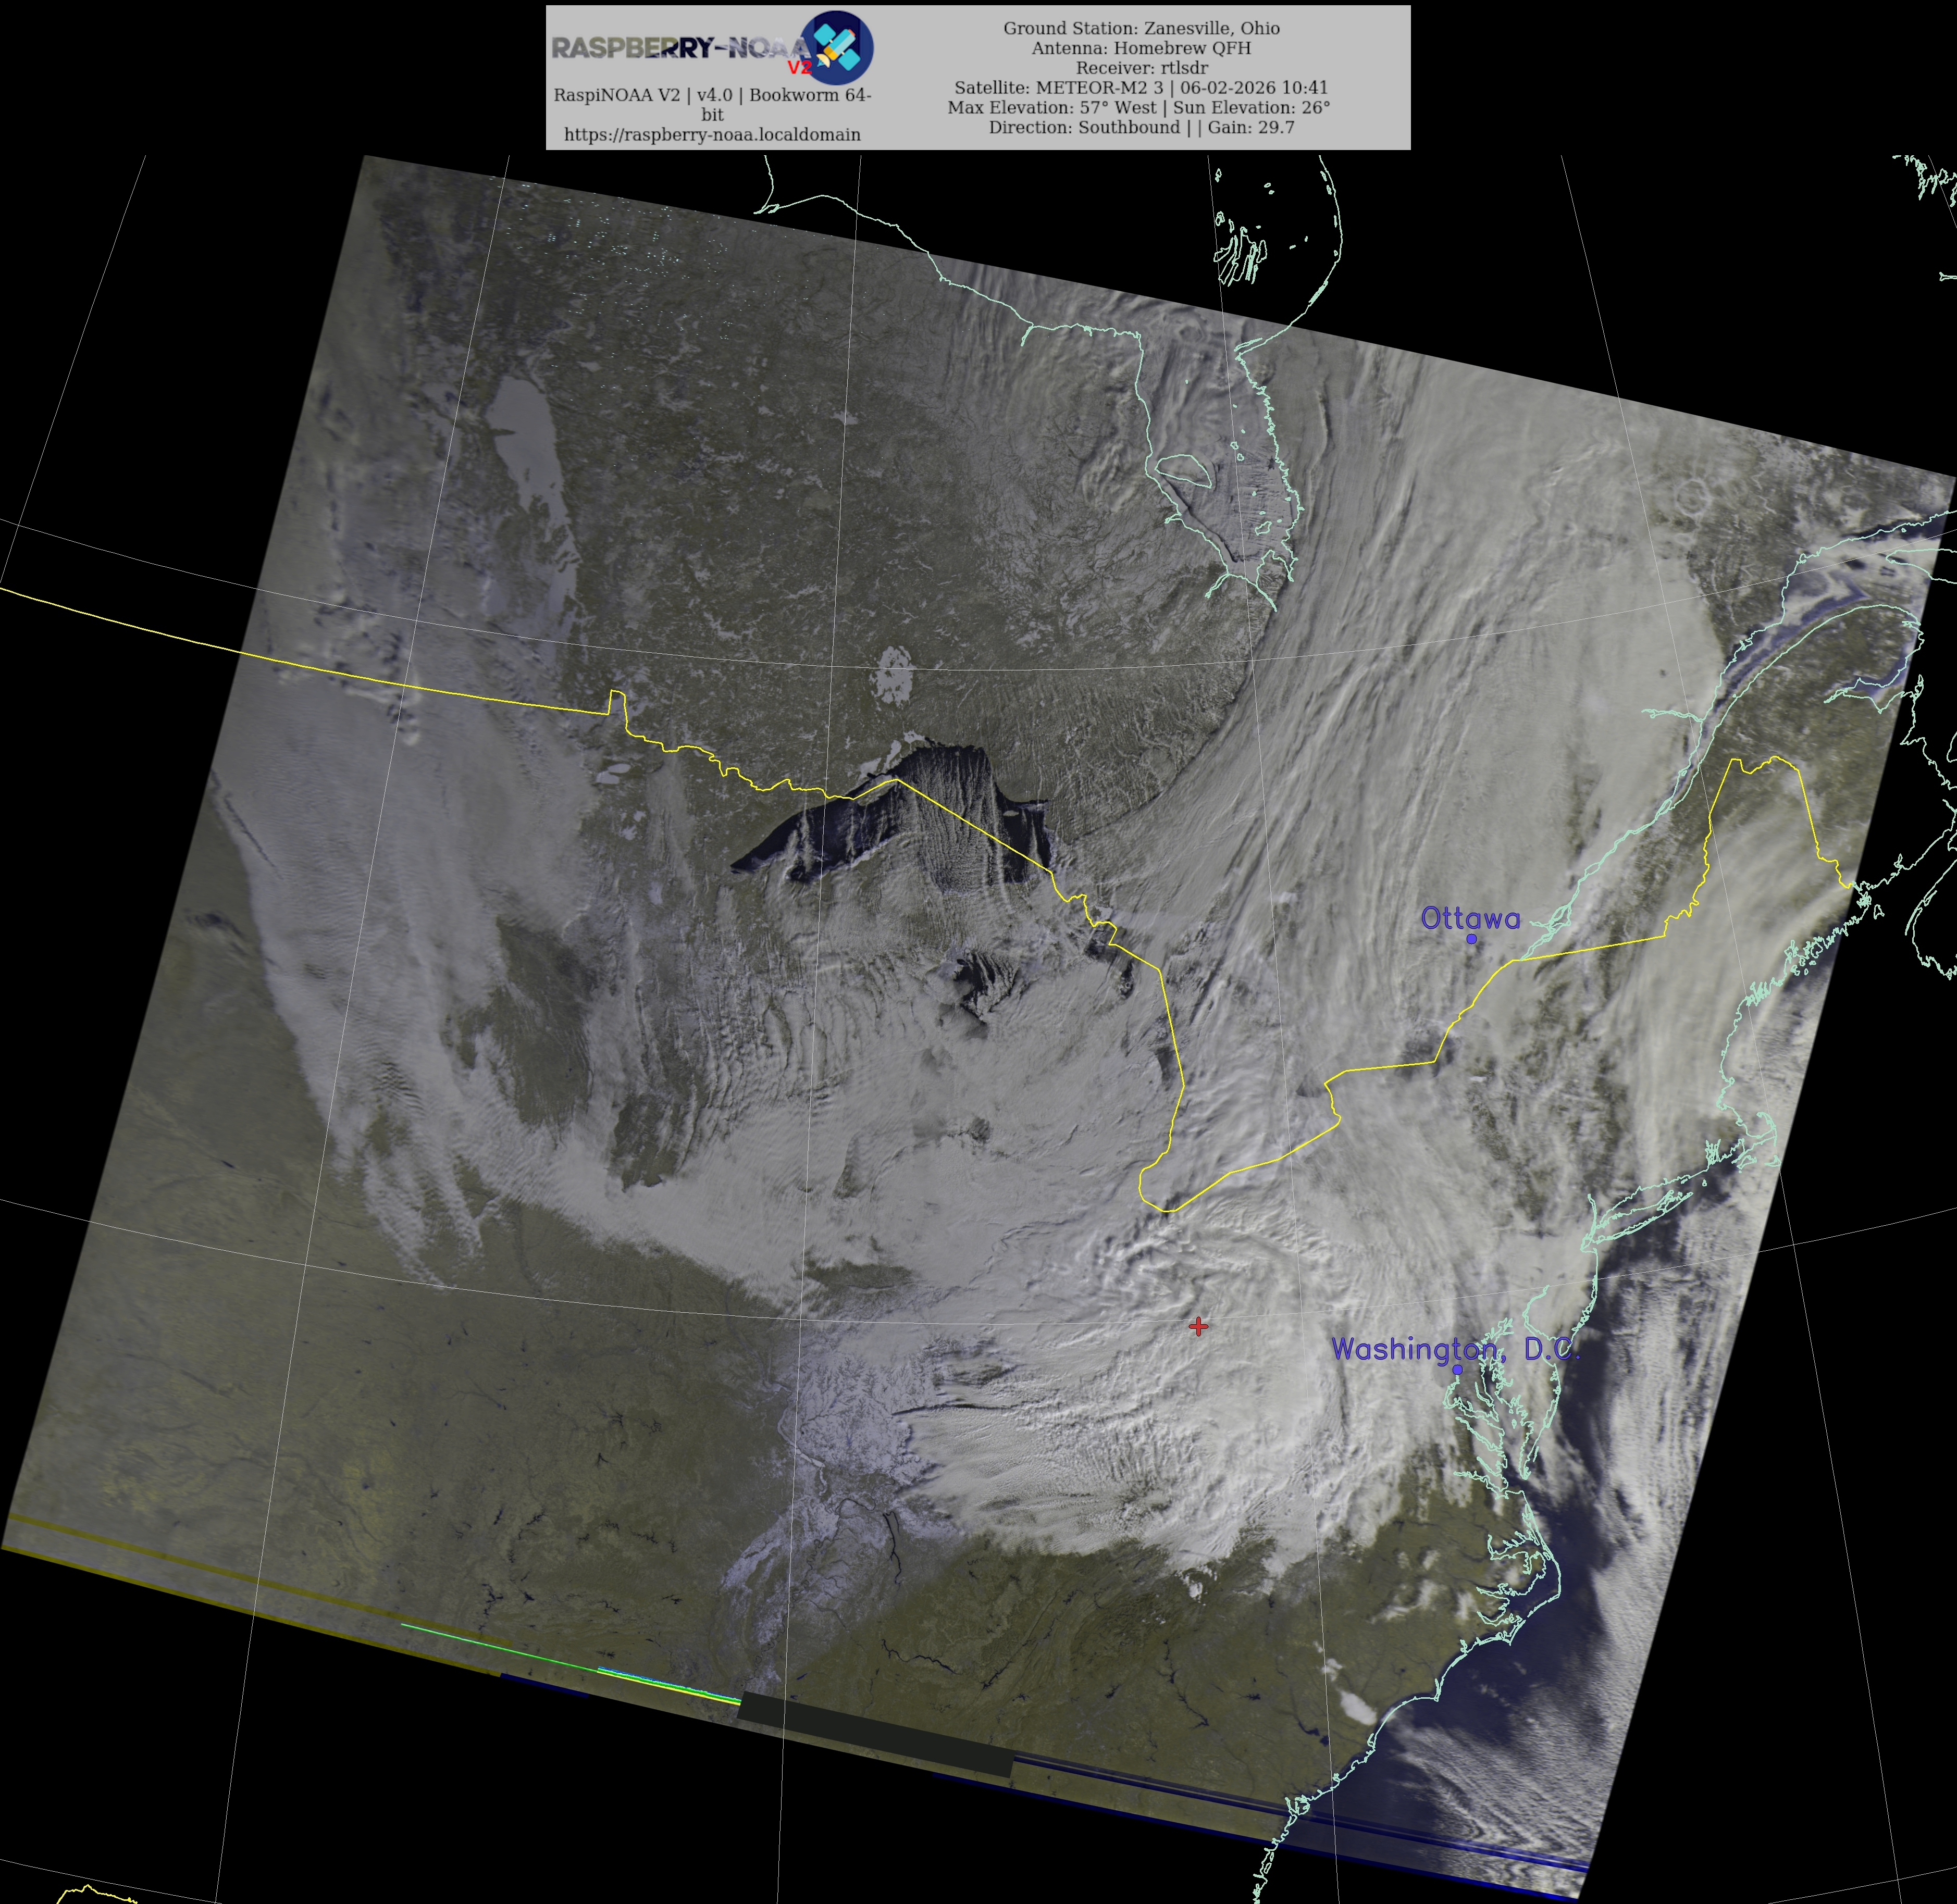Click the outlined island in James Bay

[x=1184, y=471]
